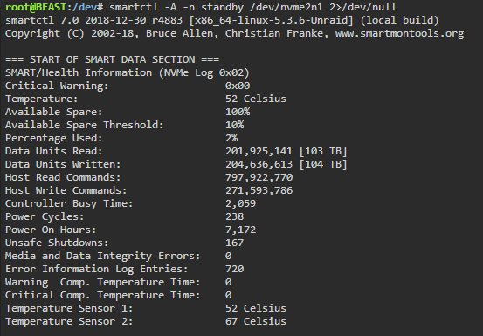Click the Power Cycles value 238

(234, 216)
